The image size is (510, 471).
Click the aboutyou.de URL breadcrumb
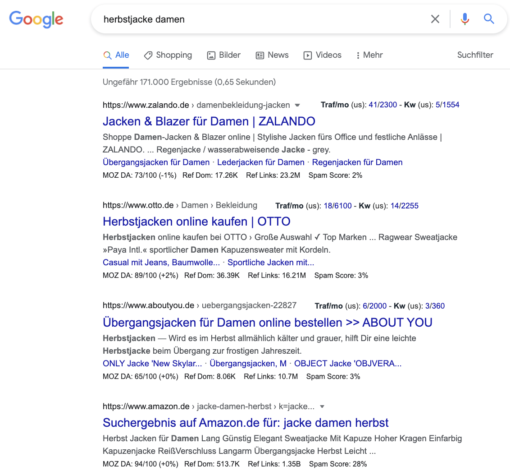pos(200,305)
